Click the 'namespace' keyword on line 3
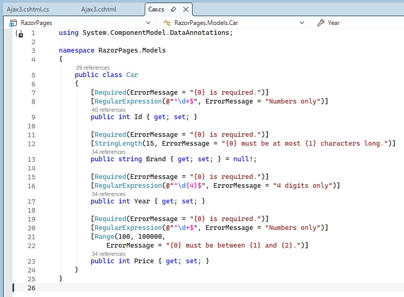The width and height of the screenshot is (404, 297). 77,50
